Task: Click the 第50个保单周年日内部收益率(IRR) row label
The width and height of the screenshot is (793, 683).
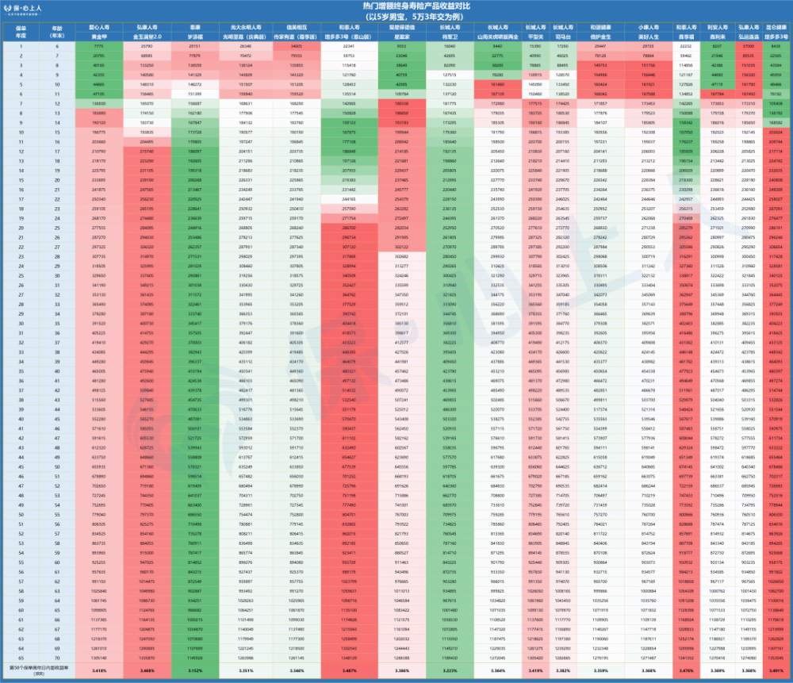Action: tap(39, 670)
